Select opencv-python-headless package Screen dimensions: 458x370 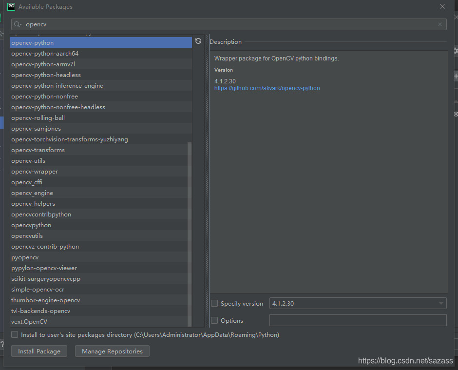101,75
